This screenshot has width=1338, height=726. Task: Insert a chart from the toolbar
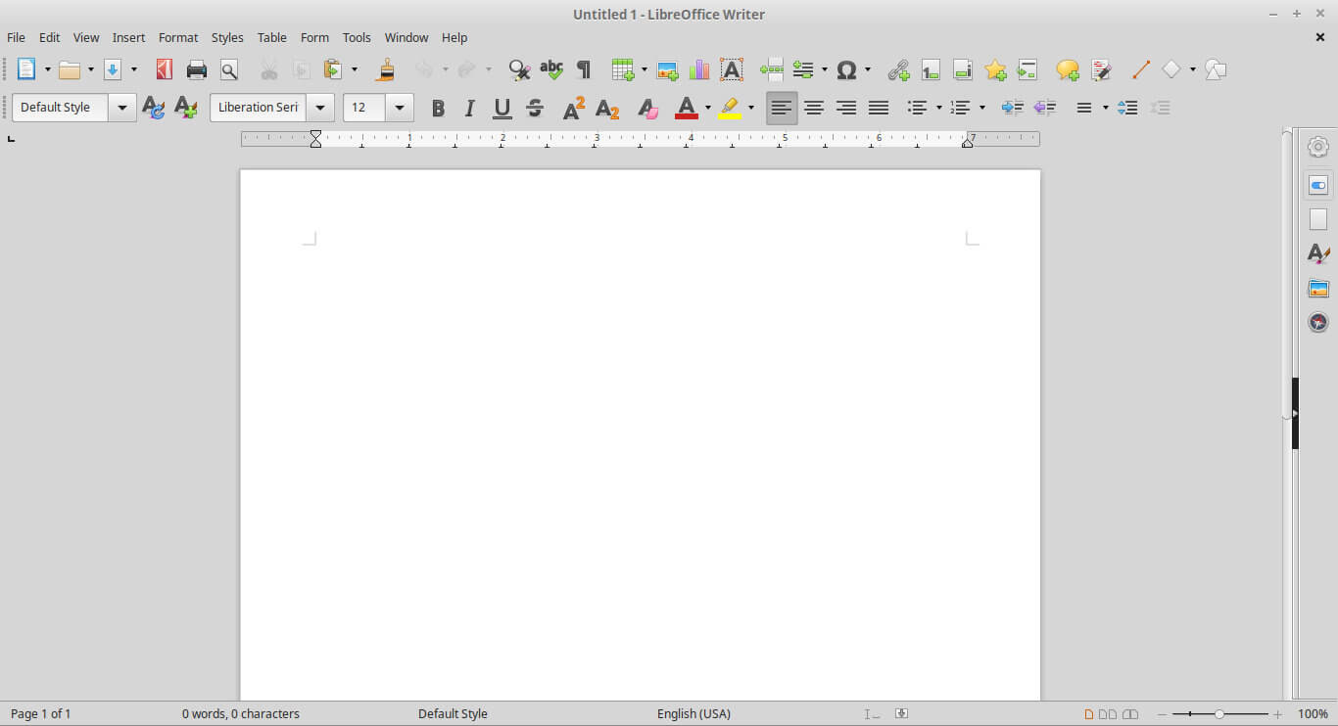pos(699,69)
